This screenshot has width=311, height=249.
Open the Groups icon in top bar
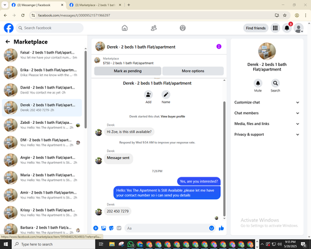pyautogui.click(x=183, y=28)
